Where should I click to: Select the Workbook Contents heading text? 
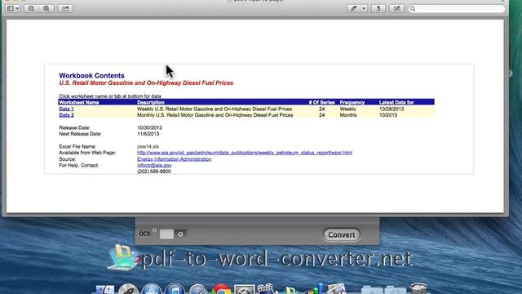tap(91, 76)
